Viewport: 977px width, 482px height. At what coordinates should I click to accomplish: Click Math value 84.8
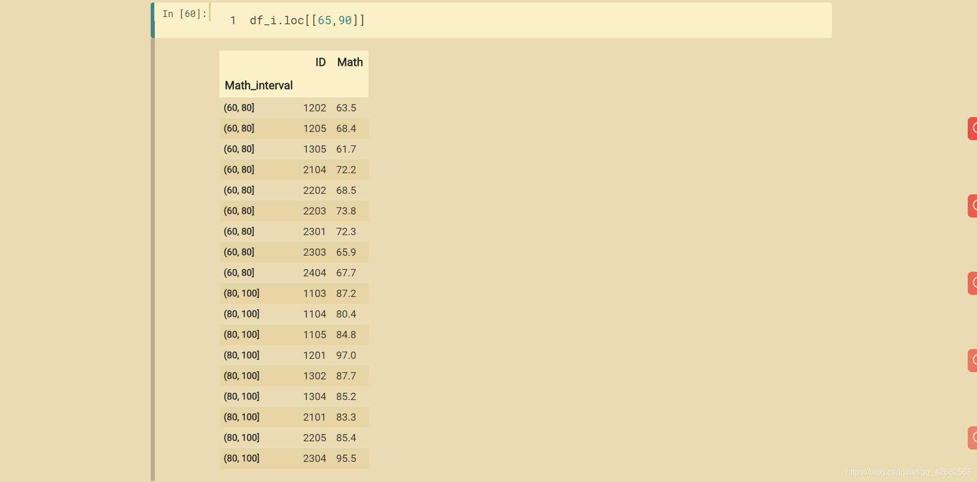[346, 335]
